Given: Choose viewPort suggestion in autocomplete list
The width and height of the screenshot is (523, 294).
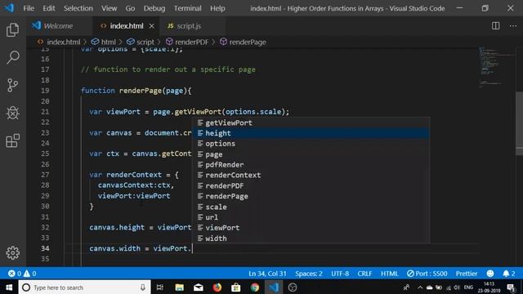Looking at the screenshot, I should [x=311, y=228].
